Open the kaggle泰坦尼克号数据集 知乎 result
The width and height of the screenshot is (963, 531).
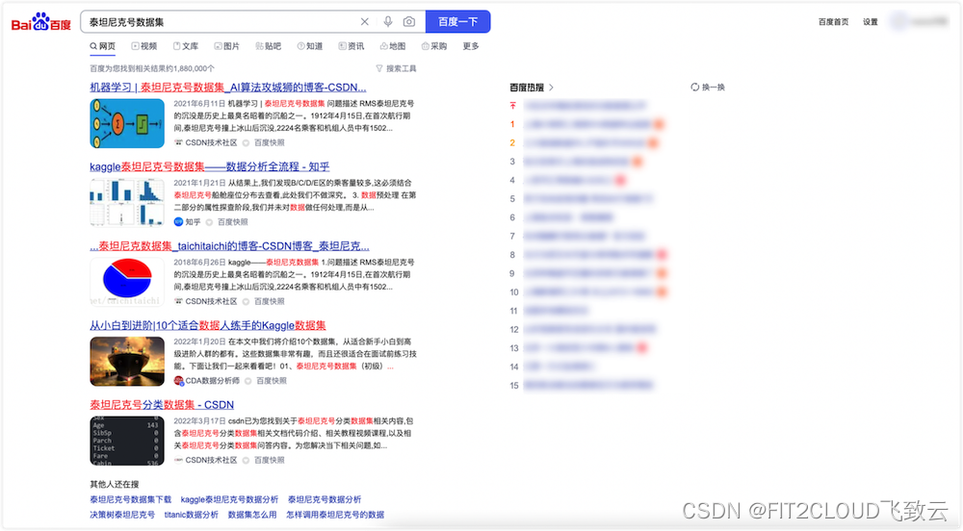[x=209, y=166]
